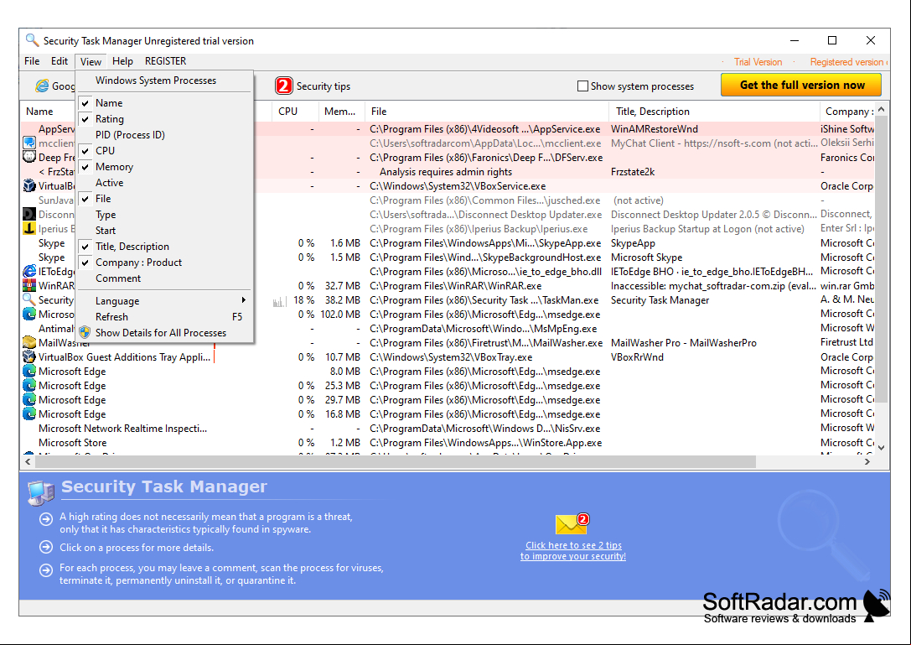The height and width of the screenshot is (645, 911).
Task: Click the vertical scrollbar up arrow
Action: (882, 109)
